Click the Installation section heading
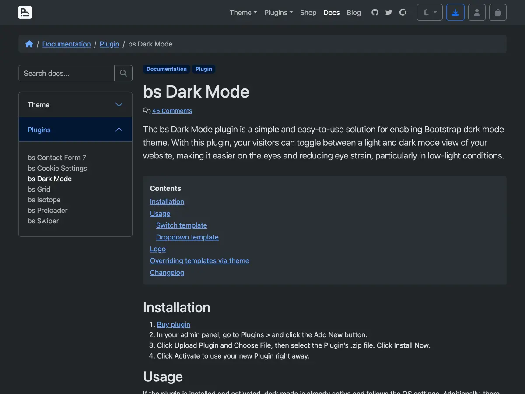Screen dimensions: 525x394 tap(177, 307)
